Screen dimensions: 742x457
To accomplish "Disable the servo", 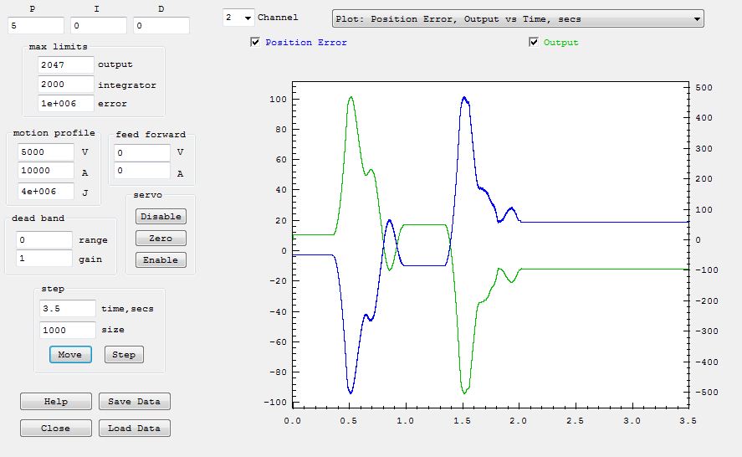I will pos(161,217).
